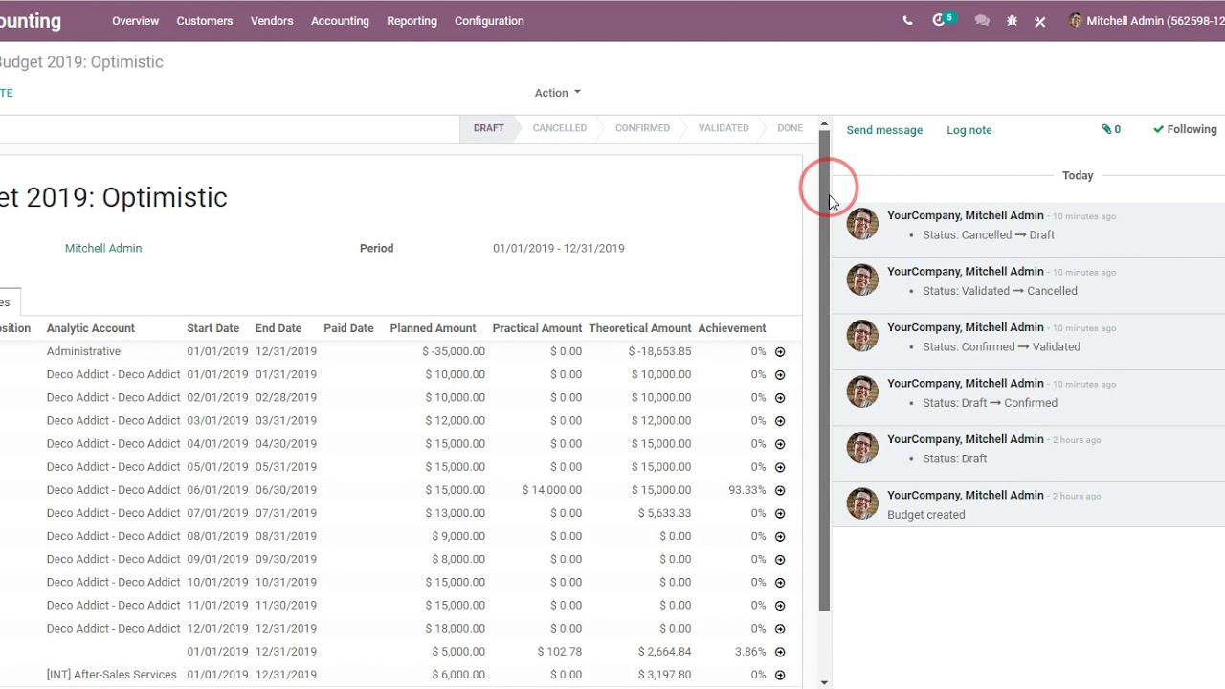
Task: Open the Accounting menu
Action: click(x=340, y=20)
